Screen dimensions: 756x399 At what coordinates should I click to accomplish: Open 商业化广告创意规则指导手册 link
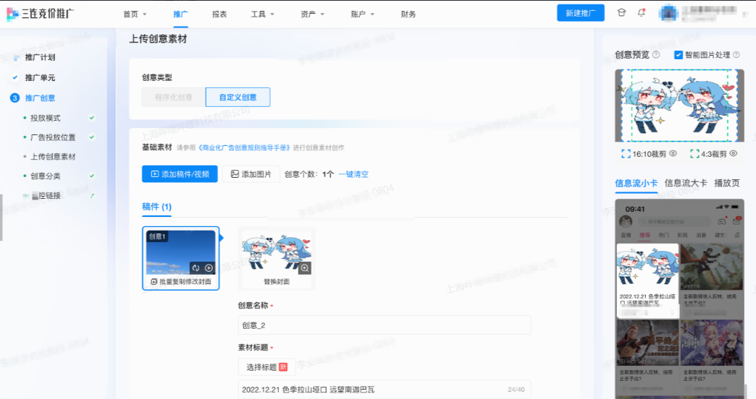[x=245, y=147]
